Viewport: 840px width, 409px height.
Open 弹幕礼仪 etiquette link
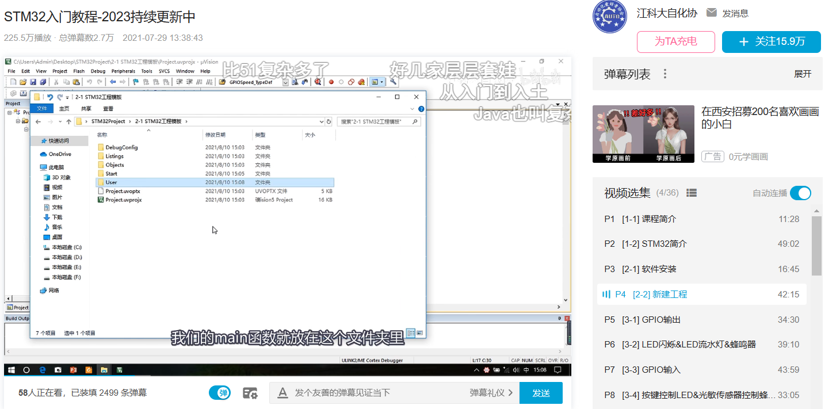[491, 393]
